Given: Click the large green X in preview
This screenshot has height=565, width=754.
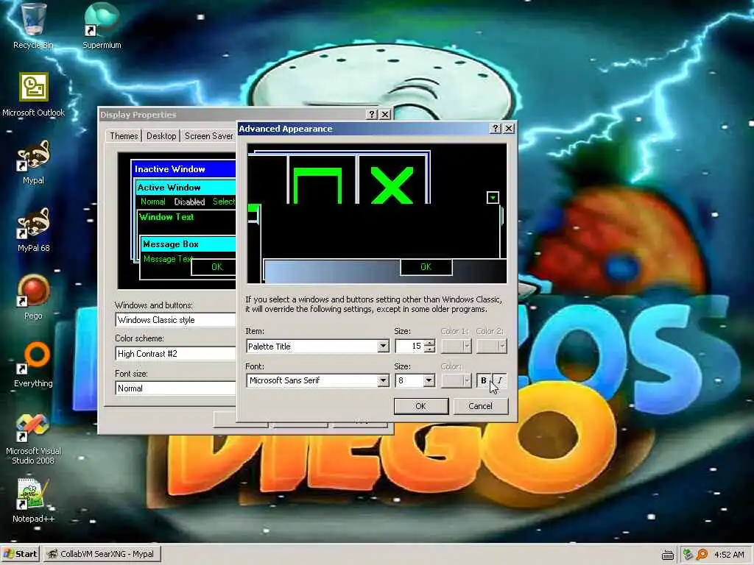Looking at the screenshot, I should tap(392, 185).
